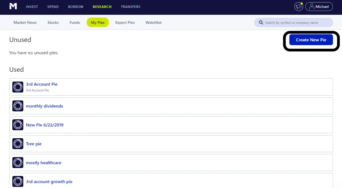The height and width of the screenshot is (188, 342).
Task: Open the Michael user account menu
Action: 319,7
